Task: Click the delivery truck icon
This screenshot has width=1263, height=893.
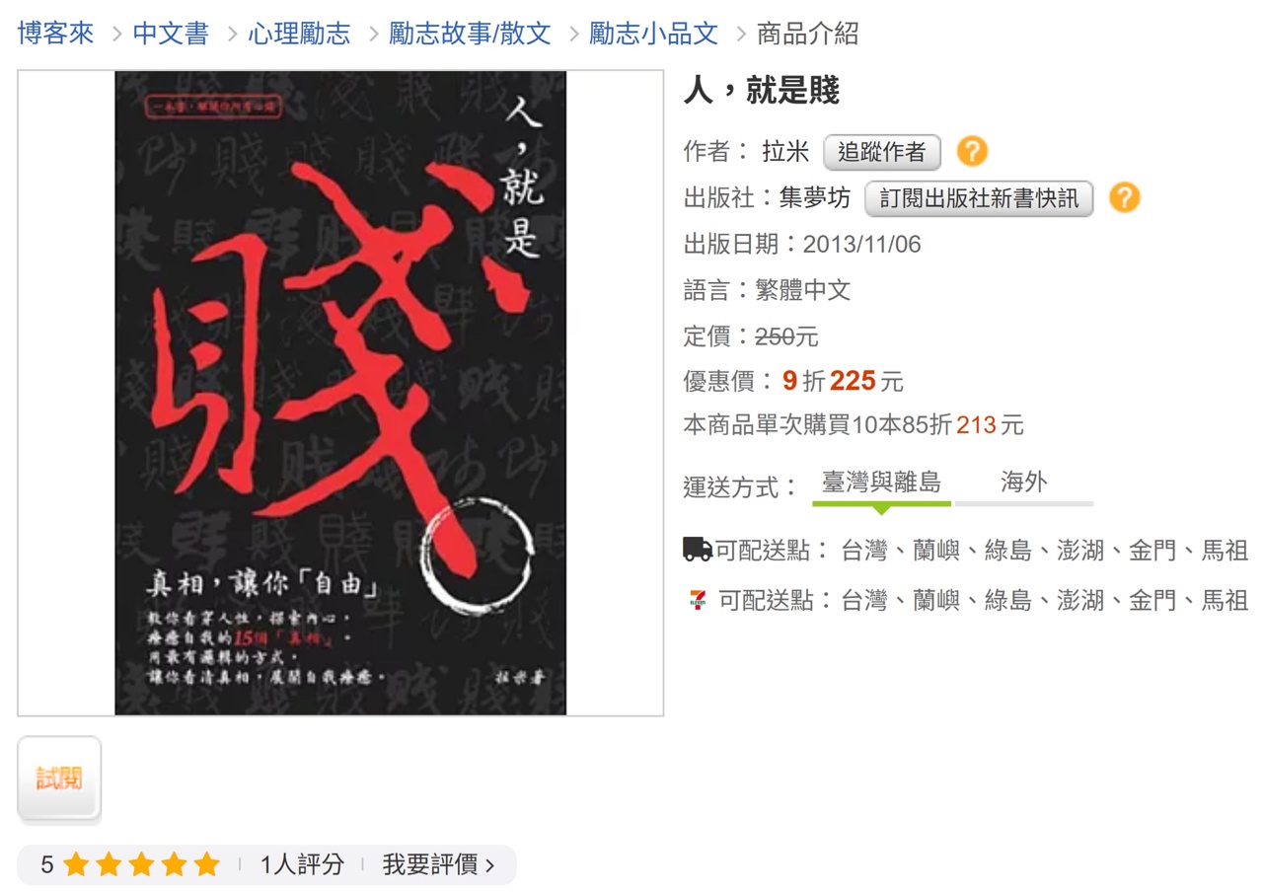Action: (x=698, y=550)
